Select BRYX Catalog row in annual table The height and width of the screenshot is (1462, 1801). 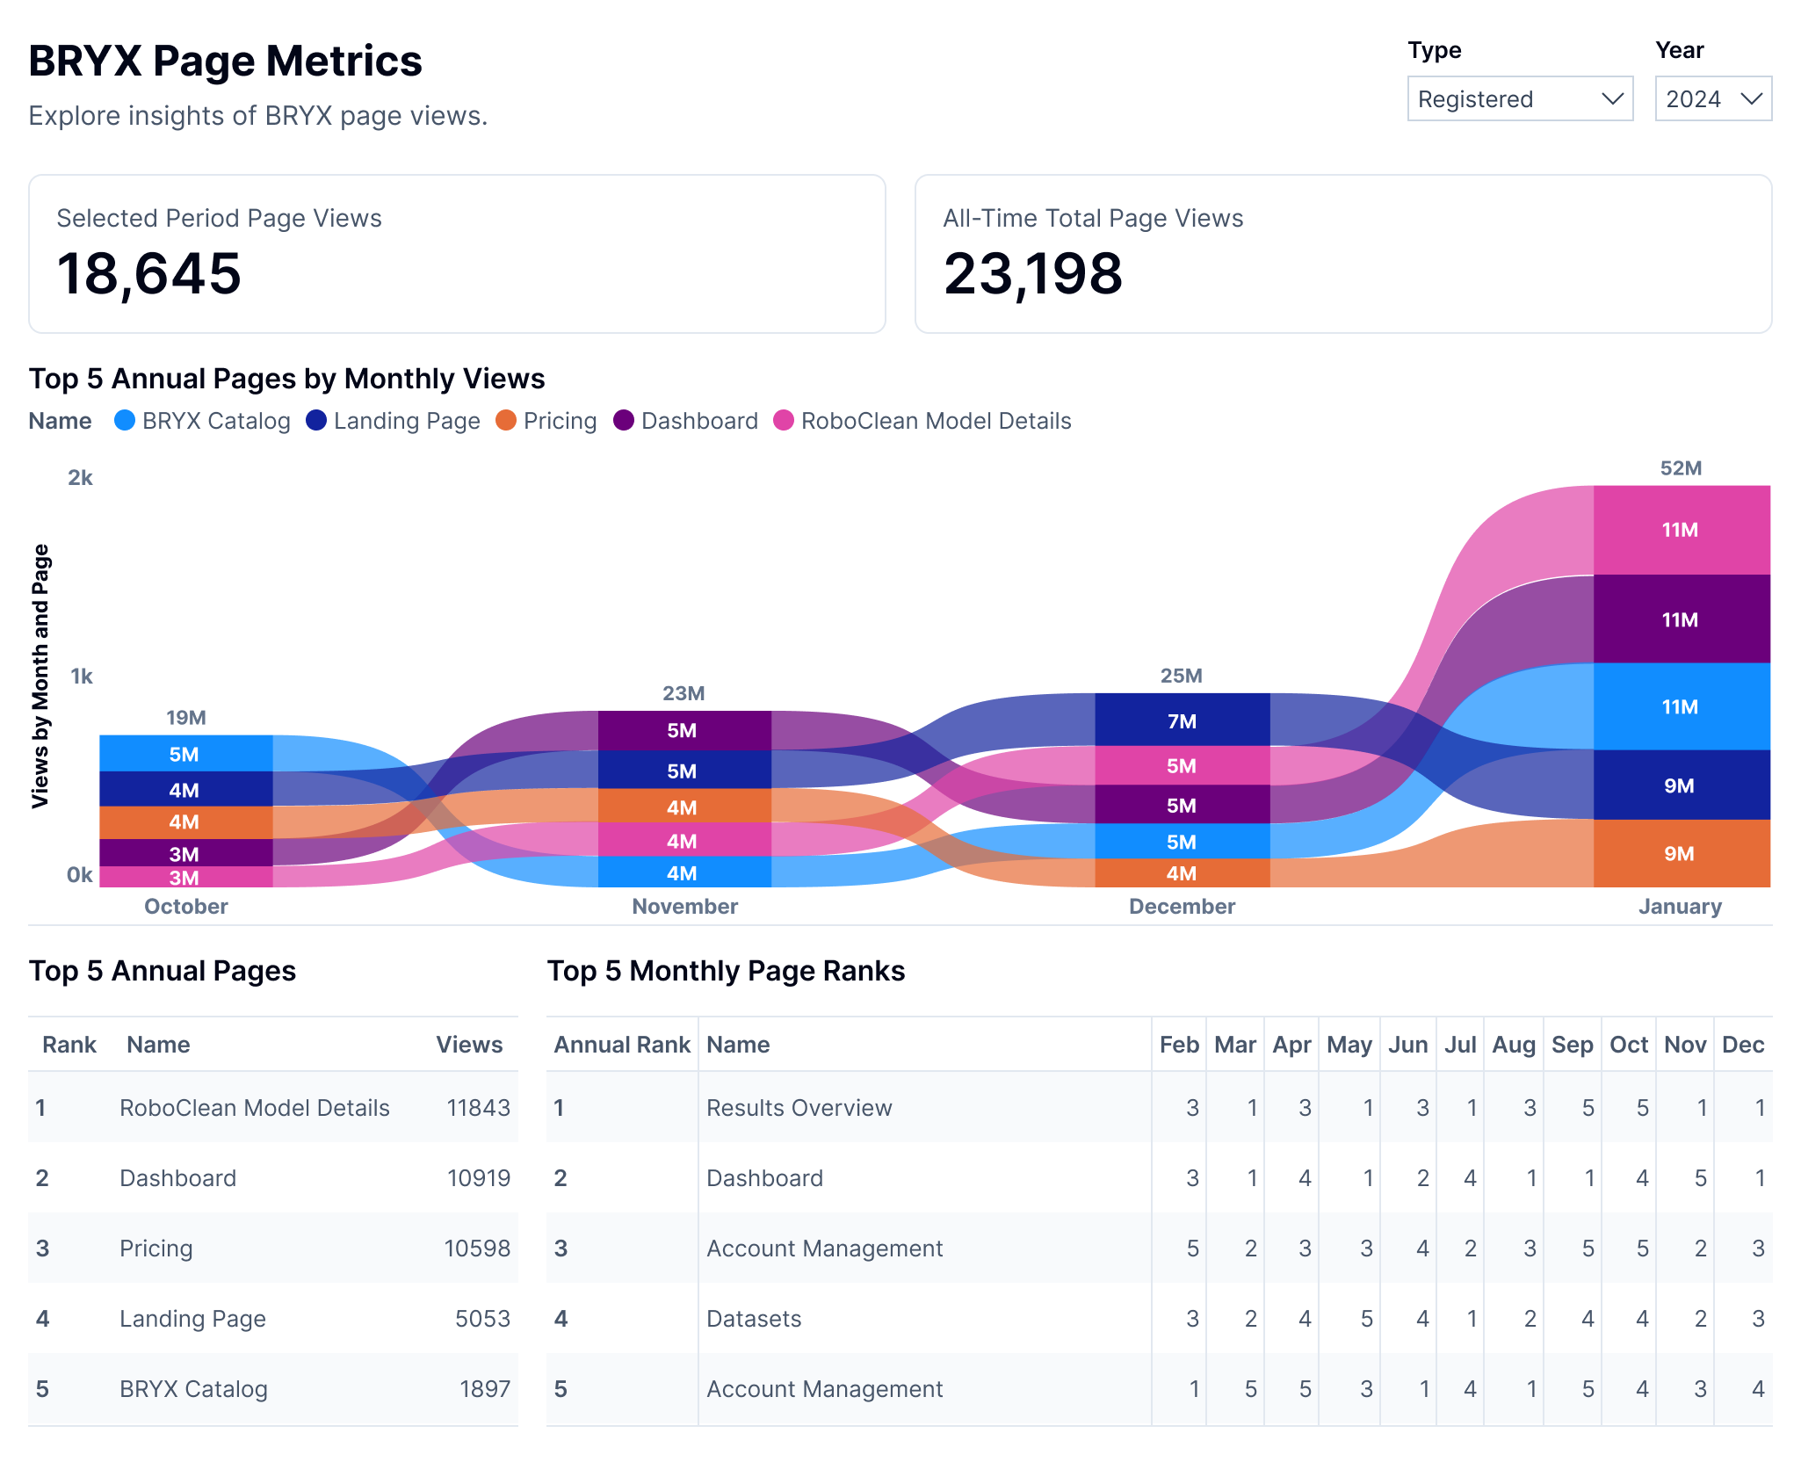(273, 1388)
